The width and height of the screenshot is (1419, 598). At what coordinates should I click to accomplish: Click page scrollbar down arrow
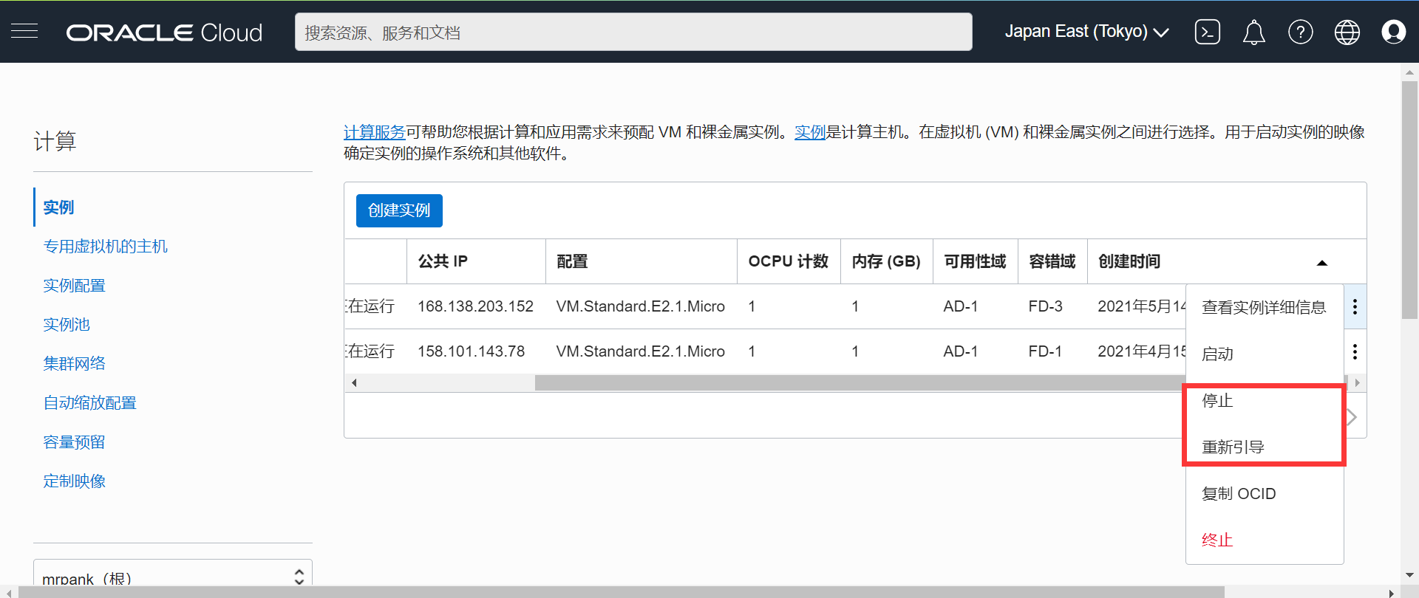(1409, 575)
